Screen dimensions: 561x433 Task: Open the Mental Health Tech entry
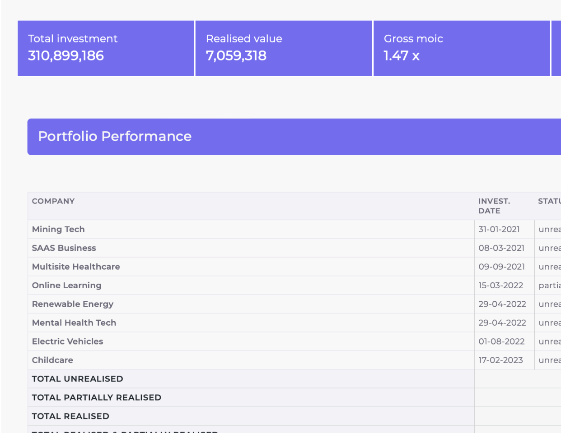74,323
